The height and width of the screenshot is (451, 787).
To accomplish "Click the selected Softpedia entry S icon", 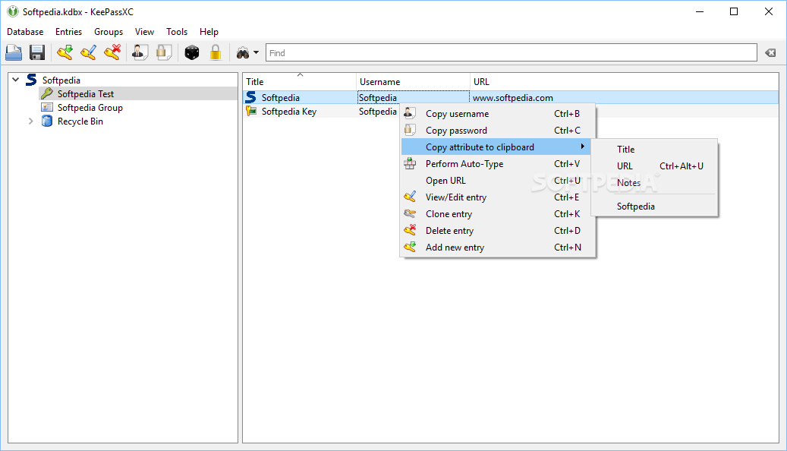I will 251,97.
